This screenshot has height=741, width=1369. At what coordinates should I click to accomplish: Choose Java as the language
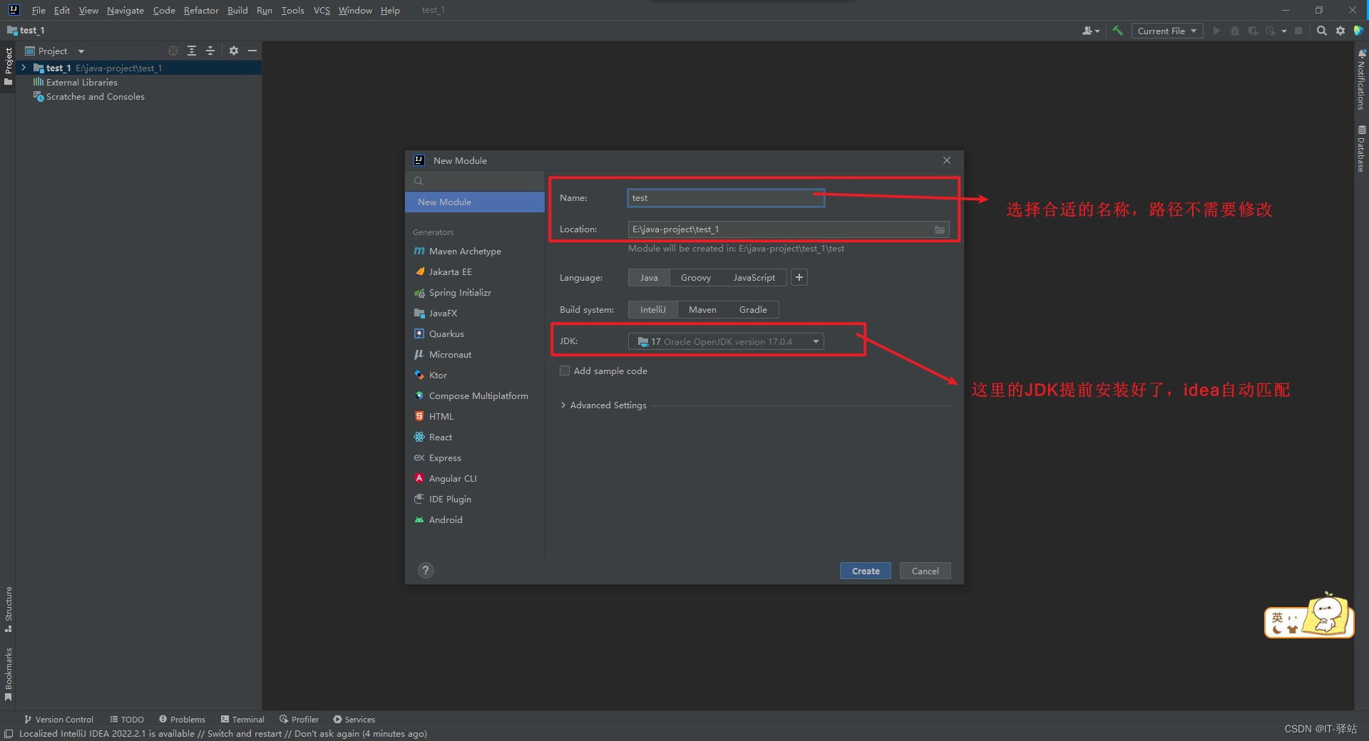click(649, 278)
